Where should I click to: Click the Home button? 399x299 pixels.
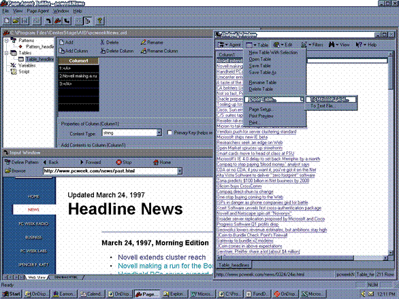coord(162,162)
